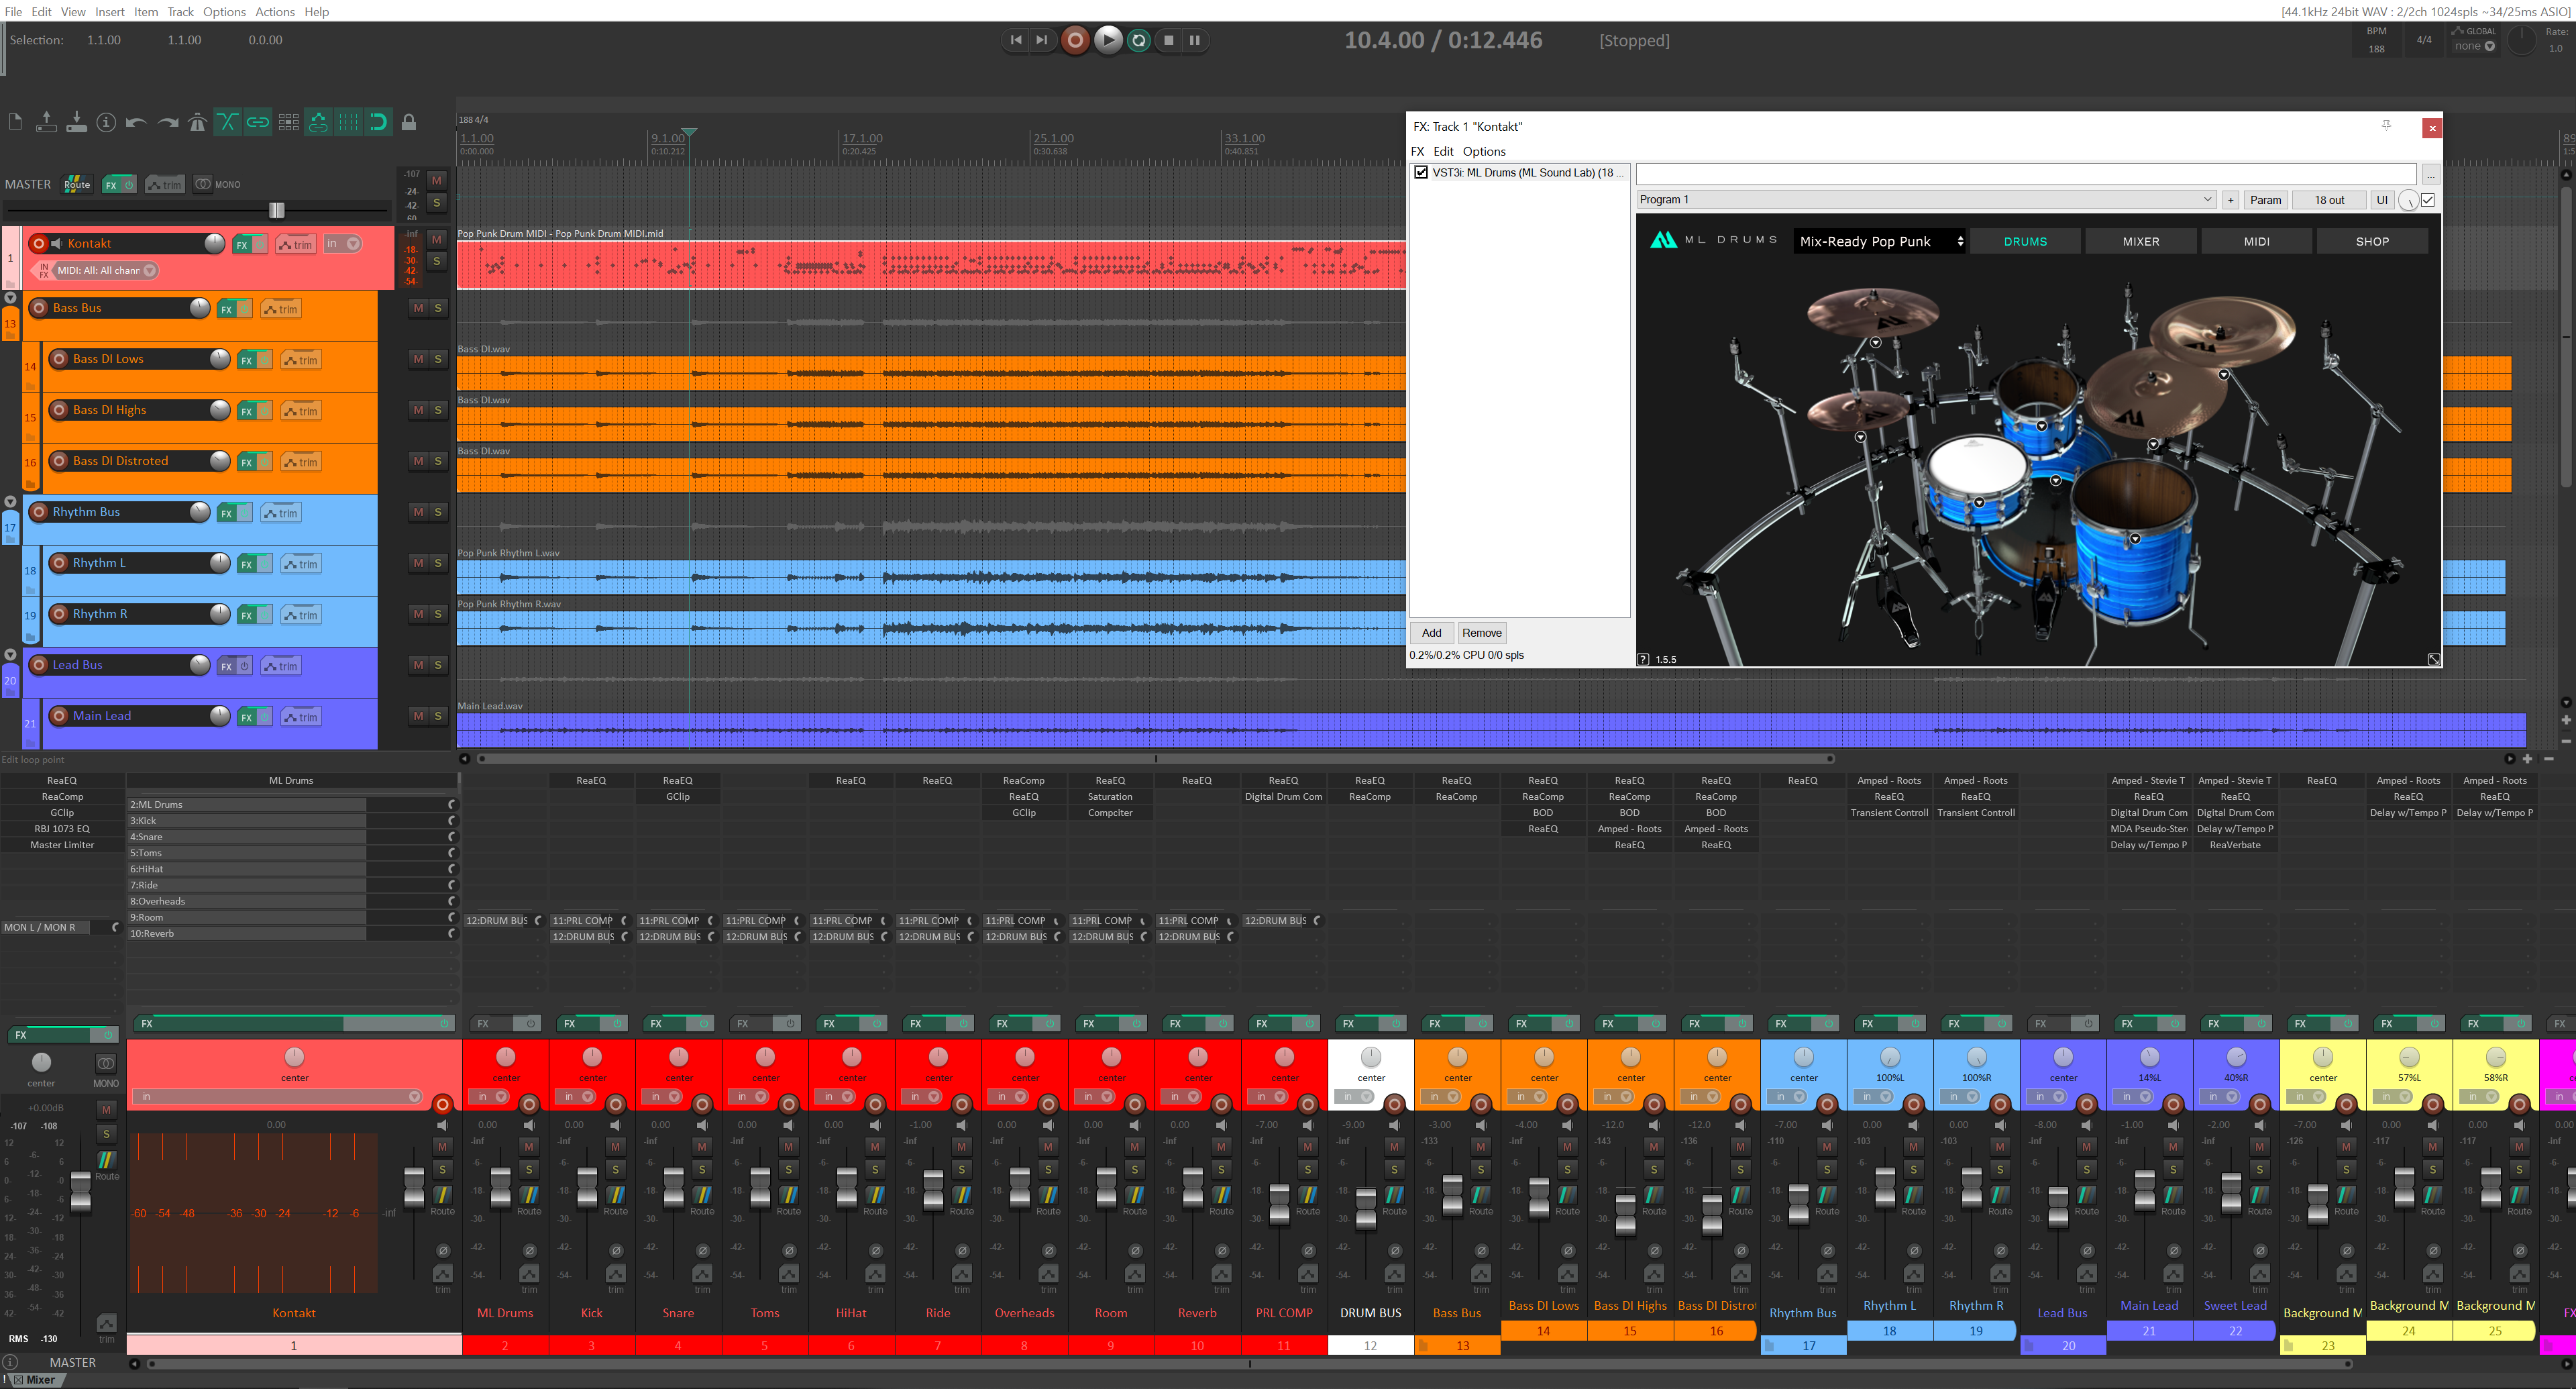Open the Insert menu

click(109, 12)
